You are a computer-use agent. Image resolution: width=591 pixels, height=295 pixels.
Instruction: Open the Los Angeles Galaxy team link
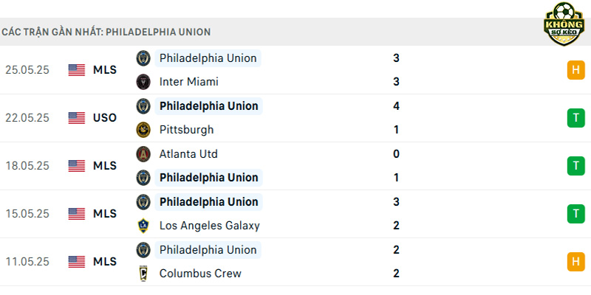coord(210,226)
